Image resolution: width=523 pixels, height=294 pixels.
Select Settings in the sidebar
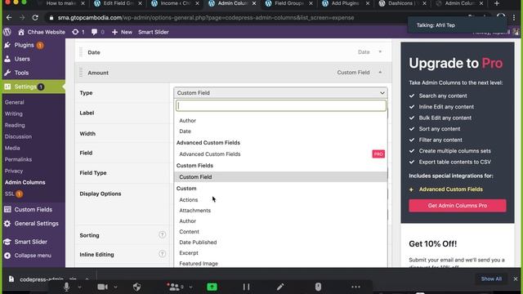click(x=25, y=87)
